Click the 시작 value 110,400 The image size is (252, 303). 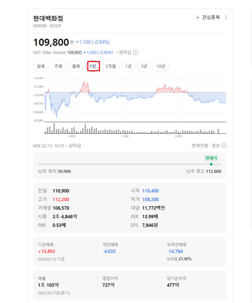151,191
